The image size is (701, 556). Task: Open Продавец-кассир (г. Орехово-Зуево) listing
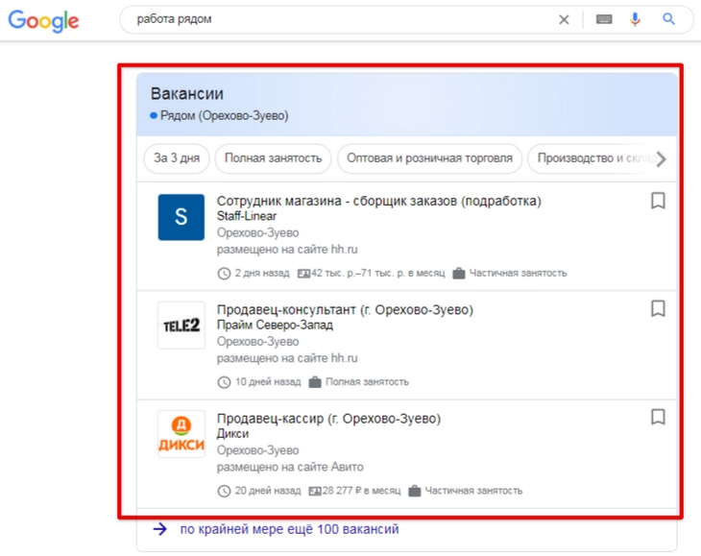(328, 419)
